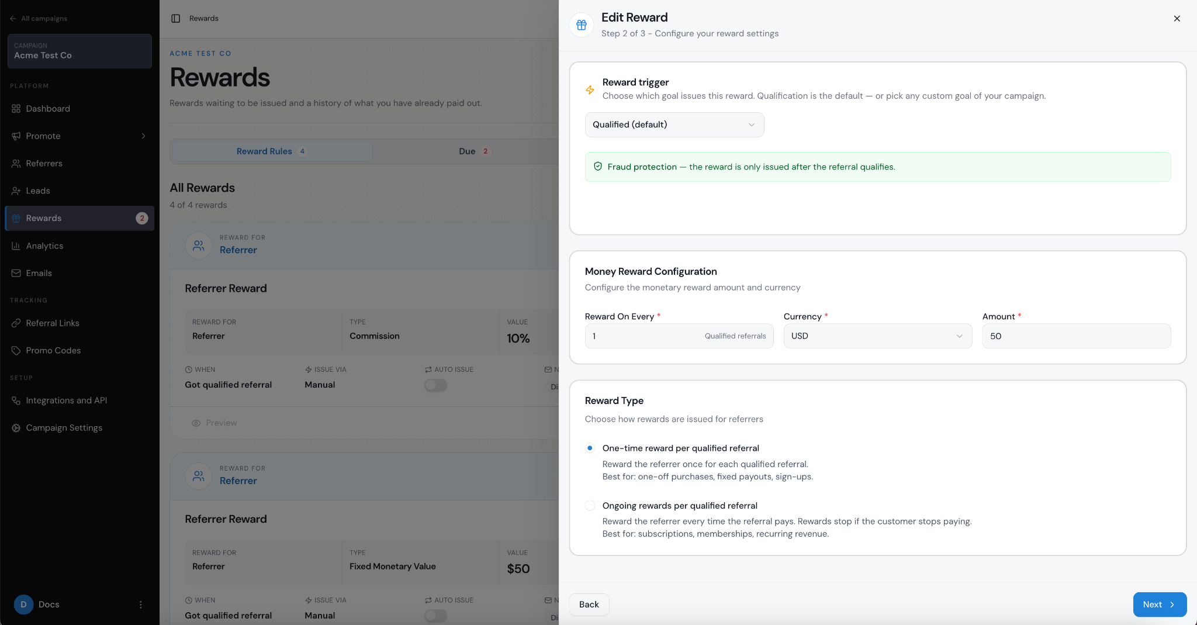Click the Fraud protection notice text
Image resolution: width=1197 pixels, height=625 pixels.
coord(751,167)
